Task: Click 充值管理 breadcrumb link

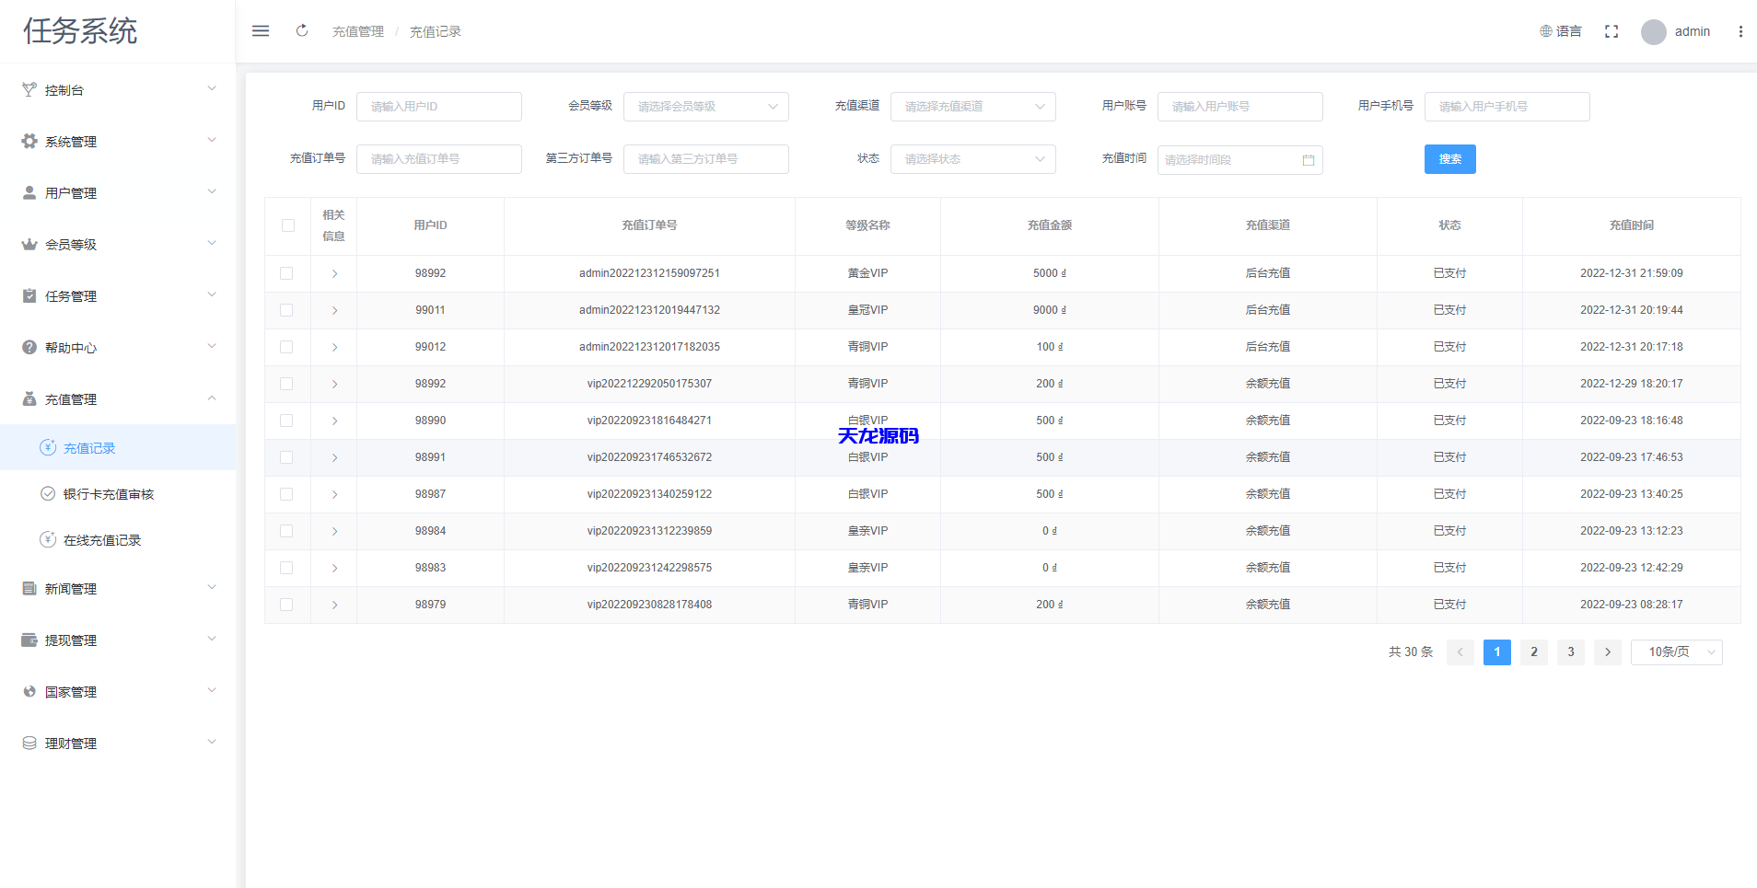Action: point(358,31)
